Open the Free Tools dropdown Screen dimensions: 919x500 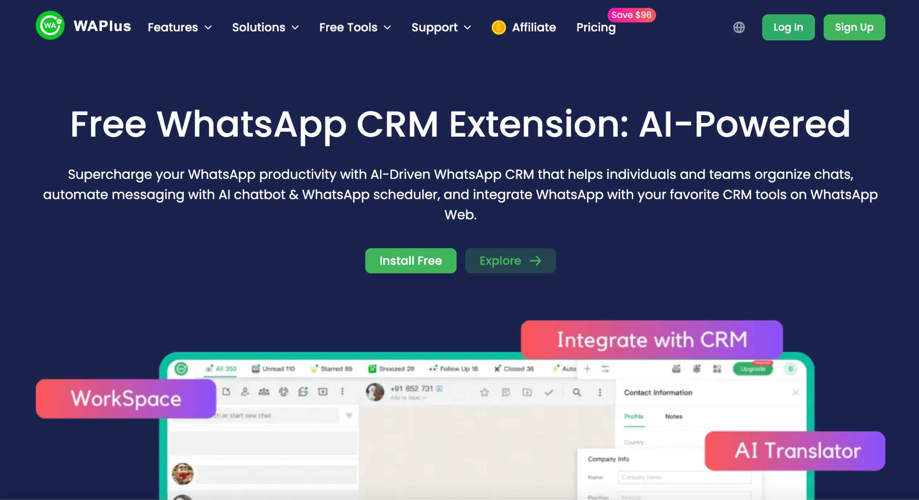pyautogui.click(x=355, y=27)
